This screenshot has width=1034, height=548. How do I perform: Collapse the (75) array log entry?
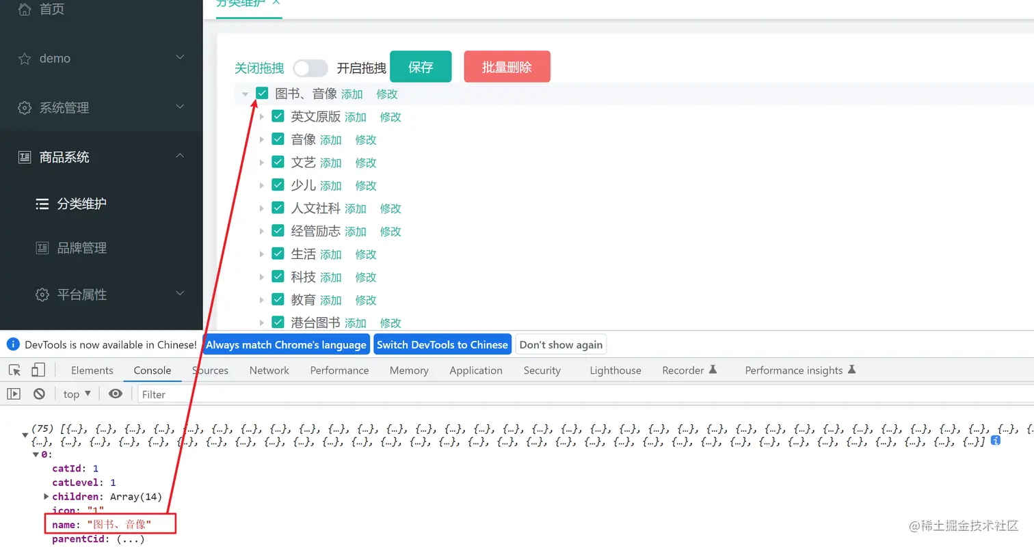coord(25,435)
